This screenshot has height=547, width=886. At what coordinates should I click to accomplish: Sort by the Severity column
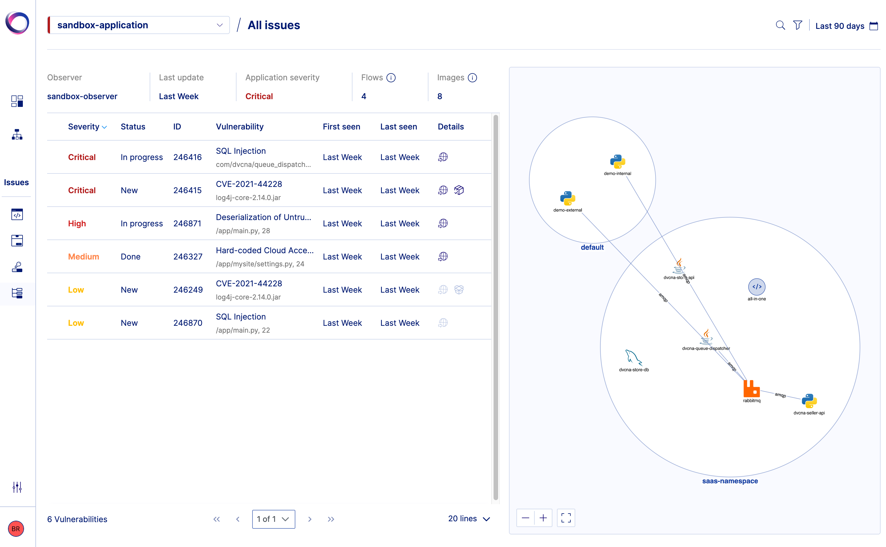click(87, 127)
